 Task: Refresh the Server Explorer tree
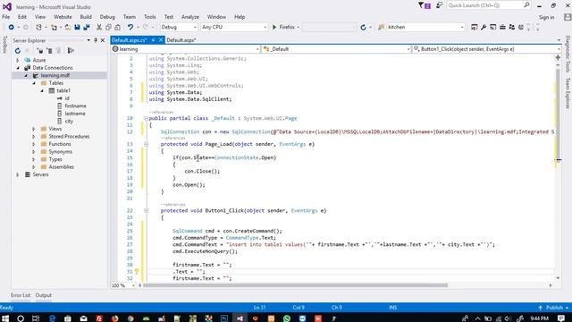18,51
